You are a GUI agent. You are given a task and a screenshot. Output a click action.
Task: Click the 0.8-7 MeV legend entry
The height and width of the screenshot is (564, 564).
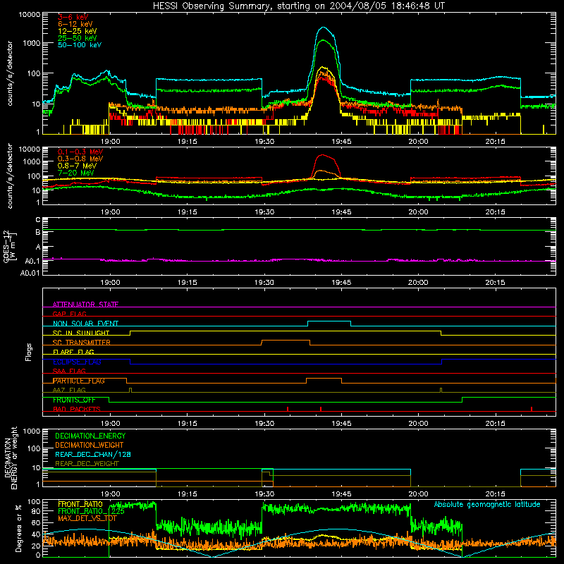77,166
